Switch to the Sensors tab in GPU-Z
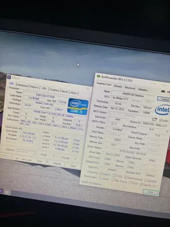The height and width of the screenshot is (227, 170). (117, 86)
